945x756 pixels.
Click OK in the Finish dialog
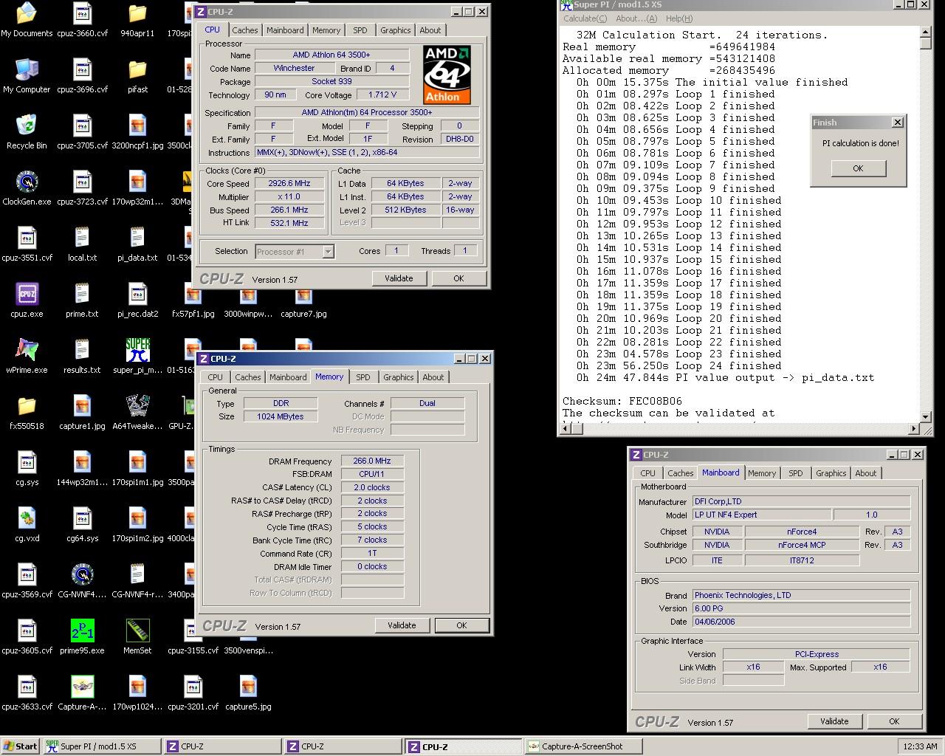(x=858, y=168)
